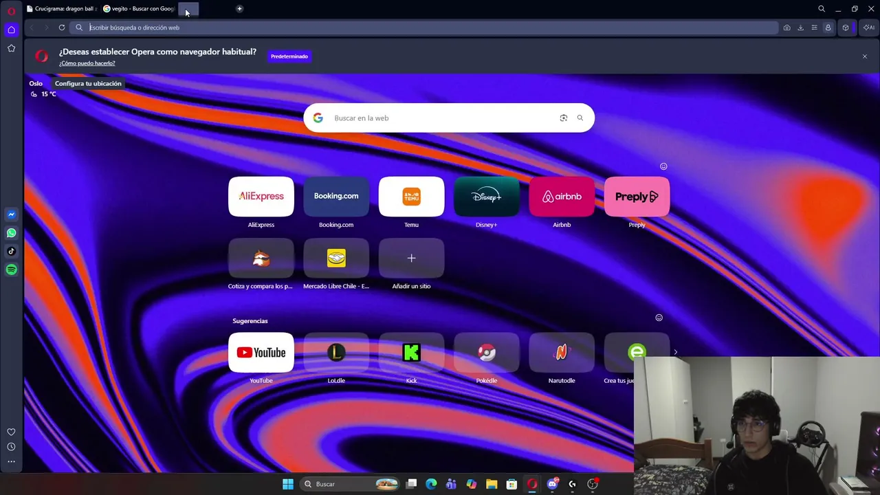Screen dimensions: 880x495
Task: Click Añadir un sitio plus tile
Action: [411, 258]
